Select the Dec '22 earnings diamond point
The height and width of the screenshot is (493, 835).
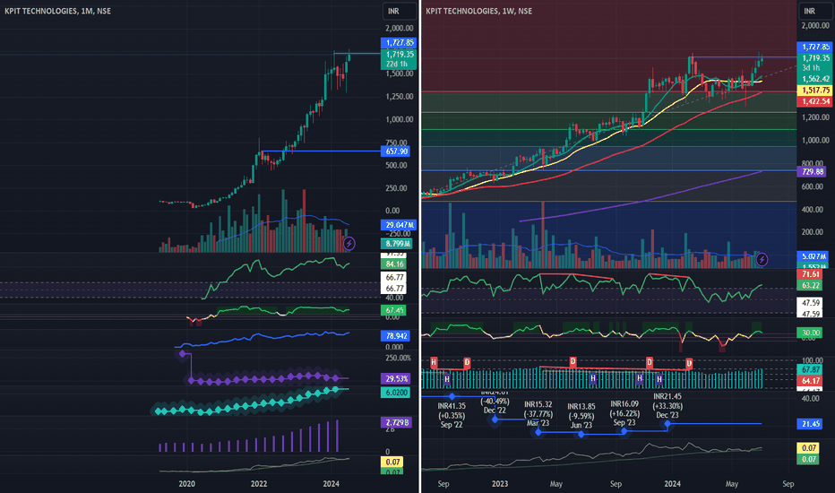[495, 420]
